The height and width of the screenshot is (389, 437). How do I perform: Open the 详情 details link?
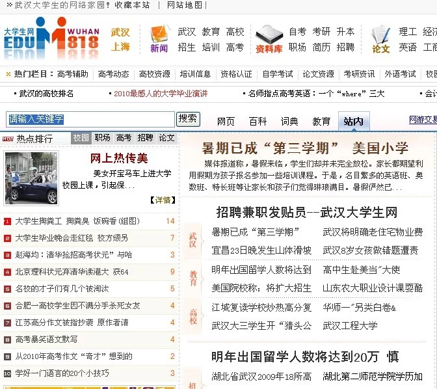click(162, 200)
